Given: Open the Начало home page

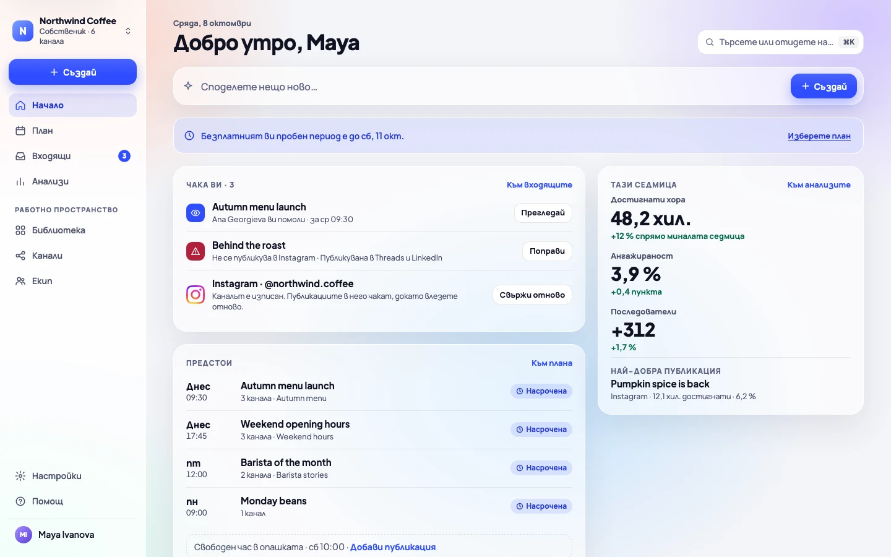Looking at the screenshot, I should click(72, 105).
